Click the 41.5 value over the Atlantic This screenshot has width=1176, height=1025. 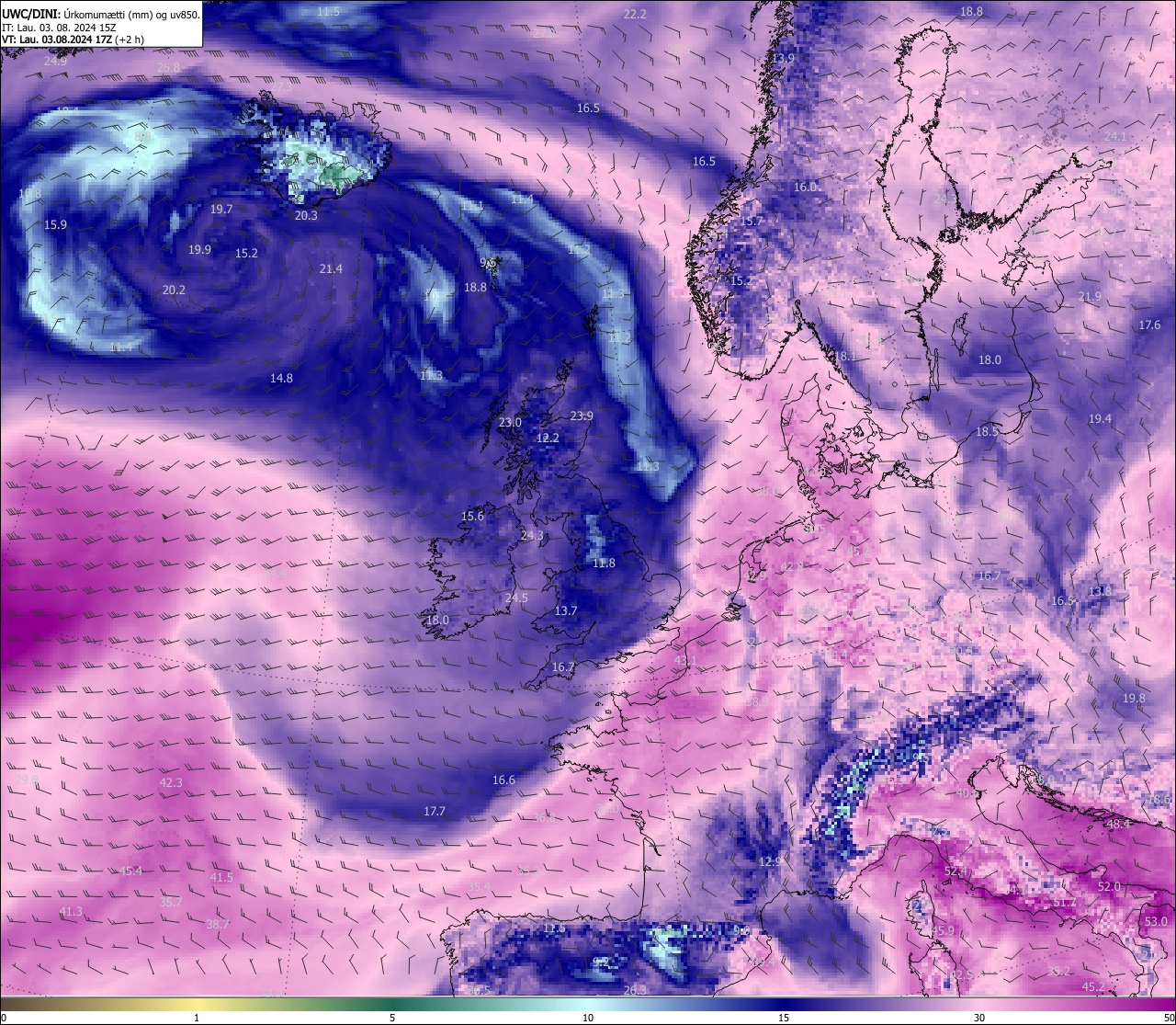click(x=221, y=878)
